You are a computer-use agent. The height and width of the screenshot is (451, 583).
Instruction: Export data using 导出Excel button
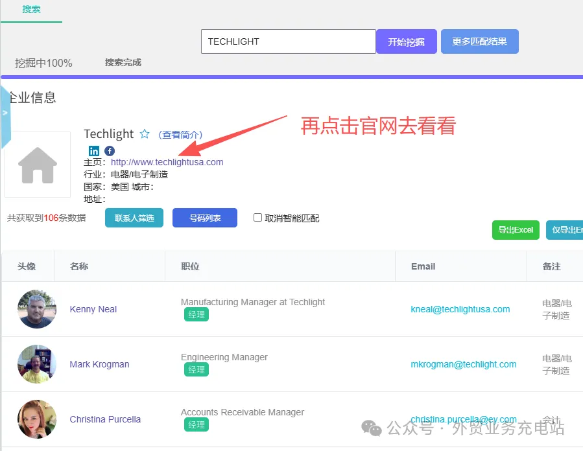pos(516,230)
